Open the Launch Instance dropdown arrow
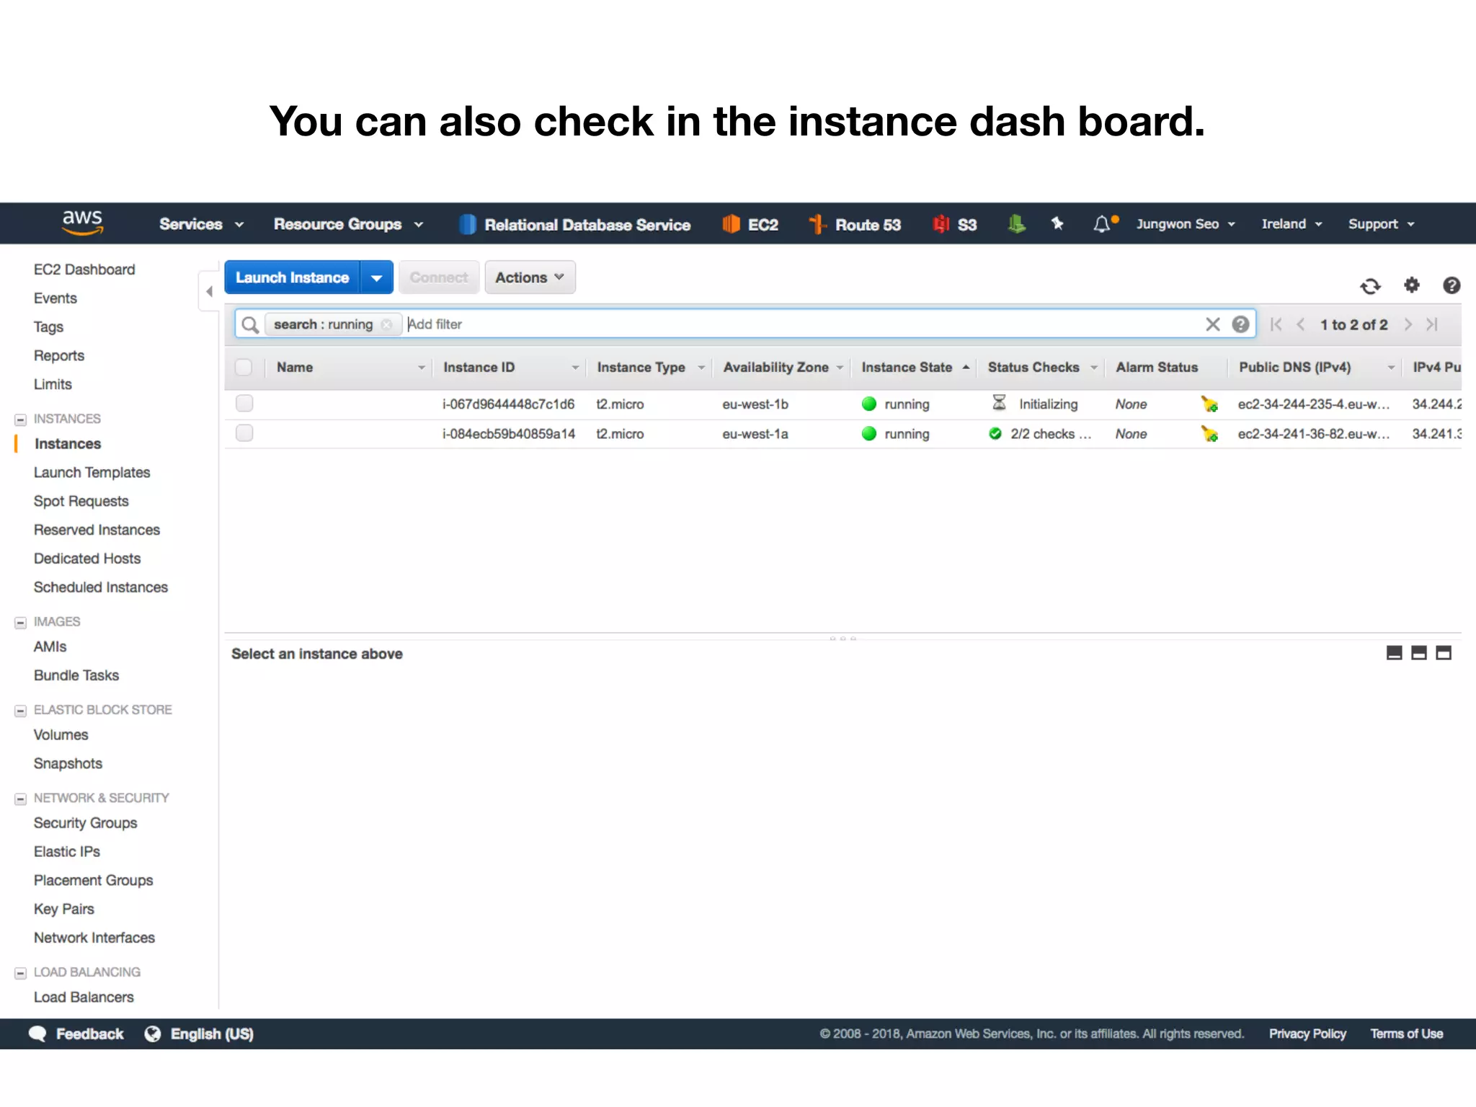The width and height of the screenshot is (1476, 1107). point(376,277)
